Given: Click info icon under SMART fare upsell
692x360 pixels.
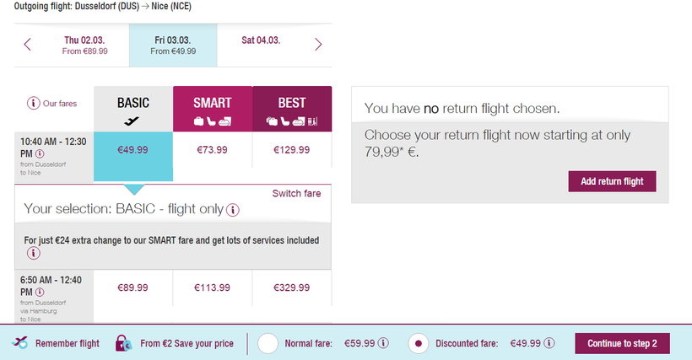Looking at the screenshot, I should pos(34,253).
